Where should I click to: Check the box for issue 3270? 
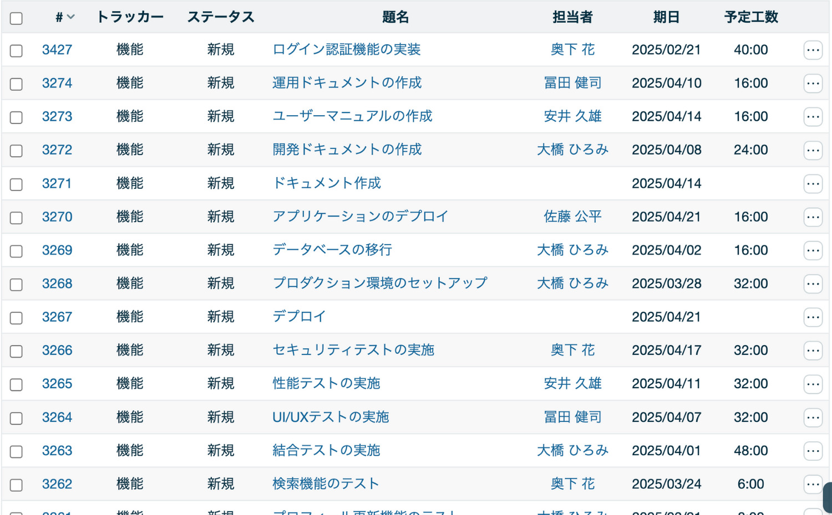click(x=16, y=218)
